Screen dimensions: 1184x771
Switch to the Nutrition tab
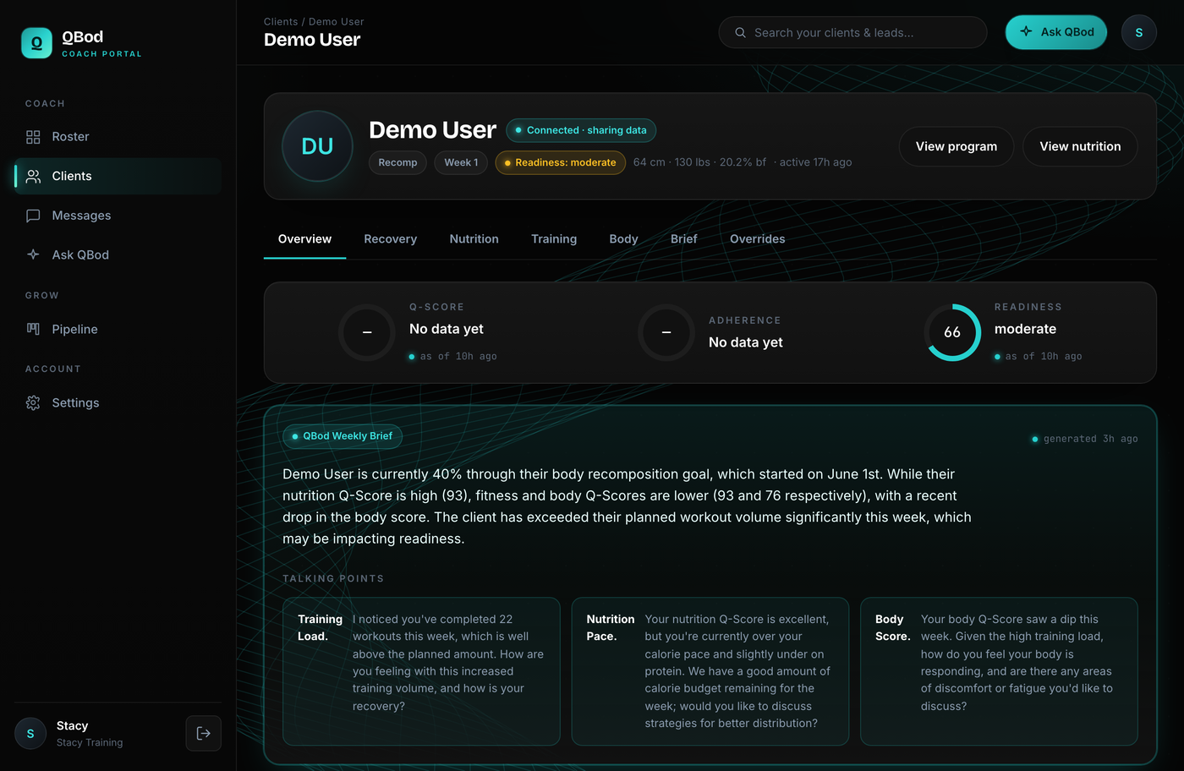tap(474, 239)
